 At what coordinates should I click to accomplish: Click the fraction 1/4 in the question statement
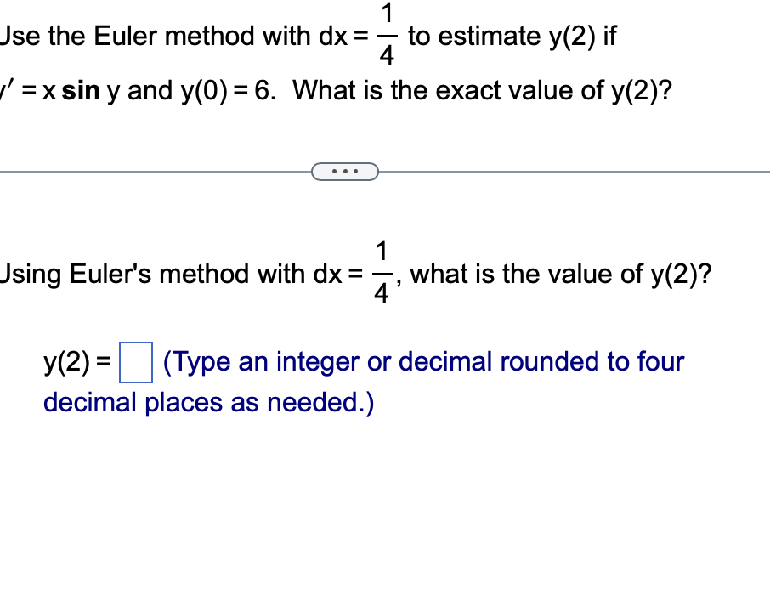pos(387,36)
